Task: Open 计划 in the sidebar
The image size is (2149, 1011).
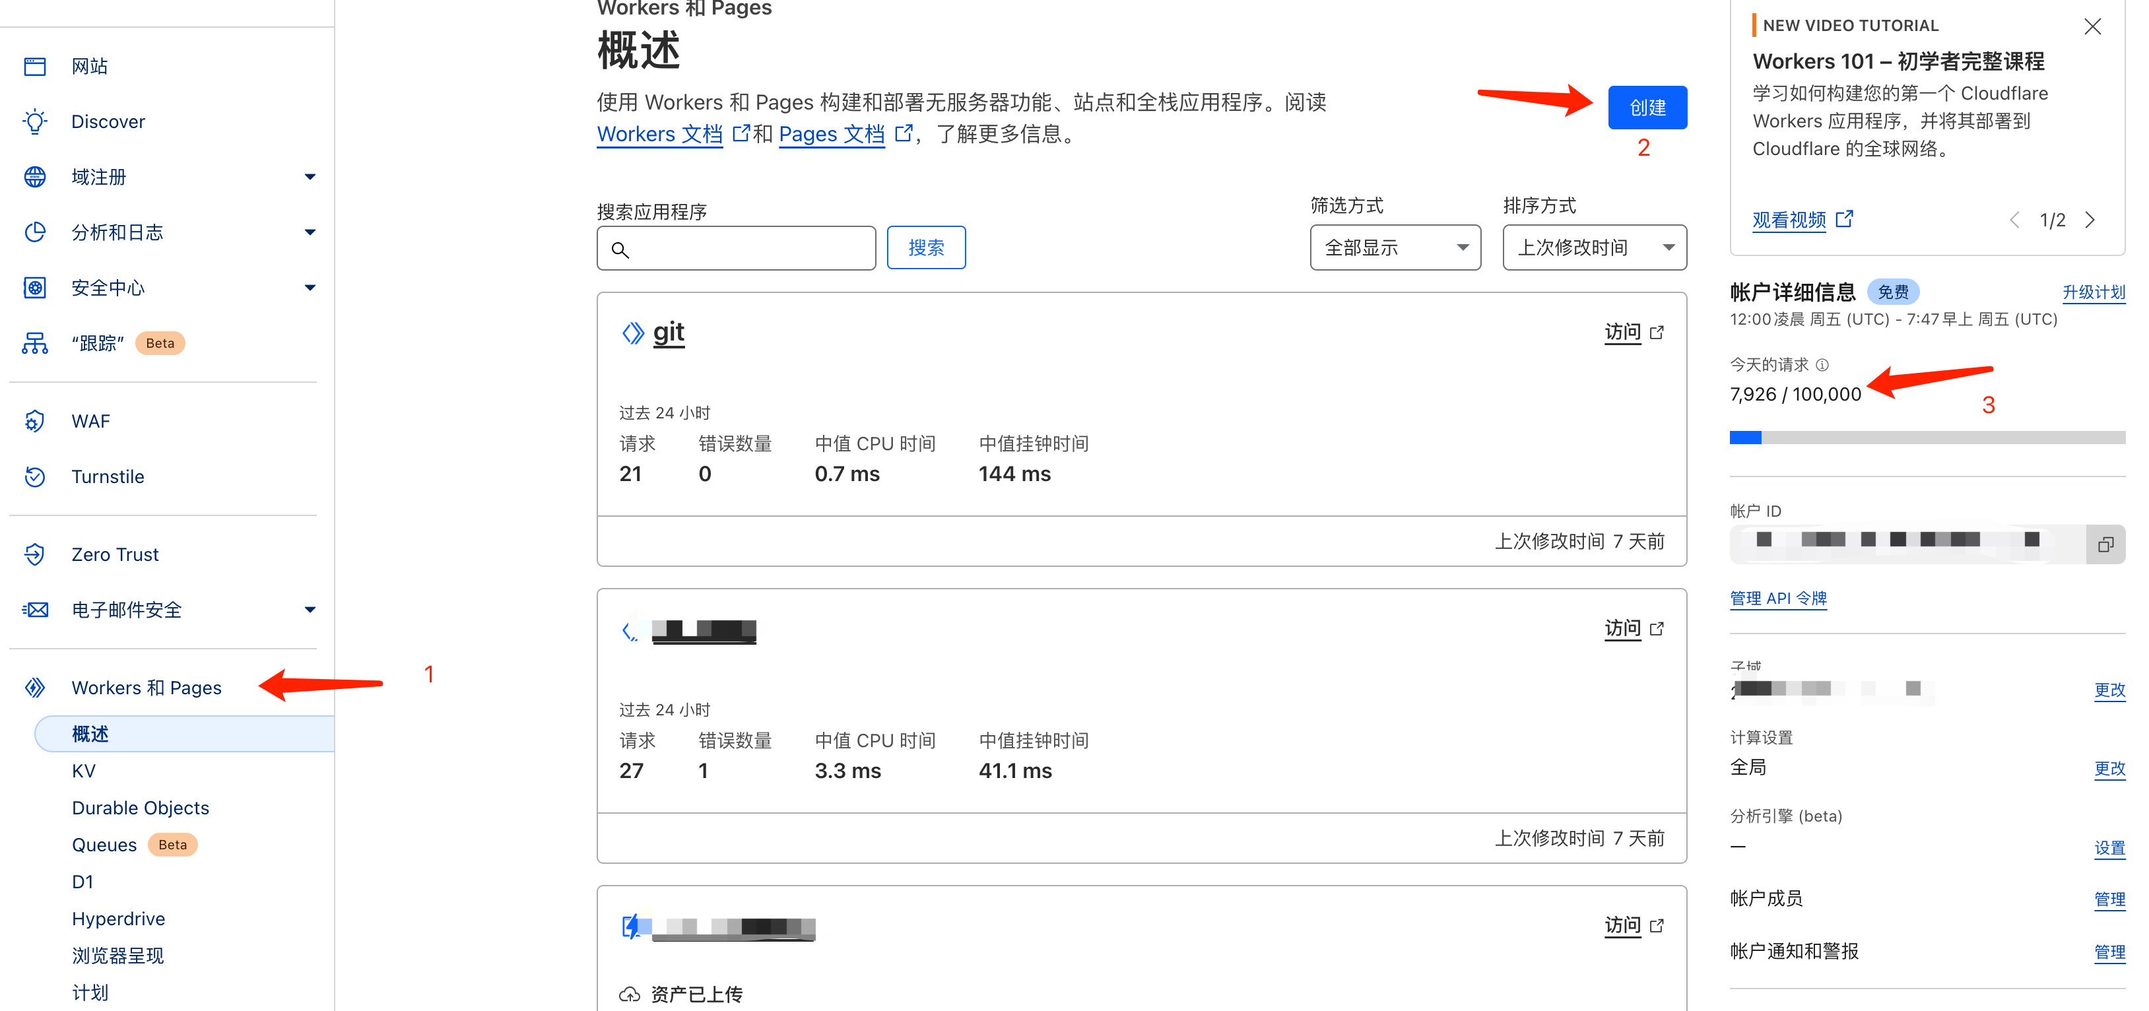Action: 90,993
